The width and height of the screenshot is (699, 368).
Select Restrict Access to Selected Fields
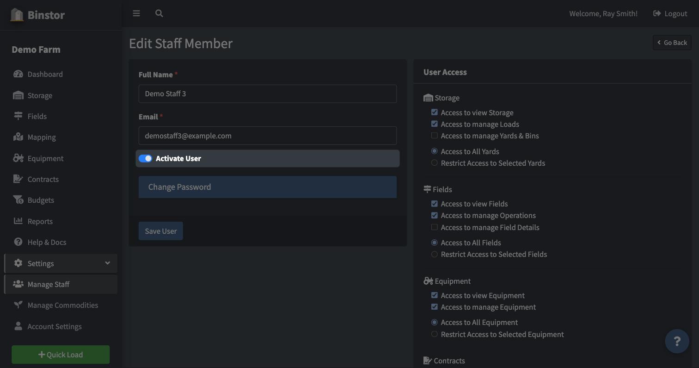coord(434,254)
